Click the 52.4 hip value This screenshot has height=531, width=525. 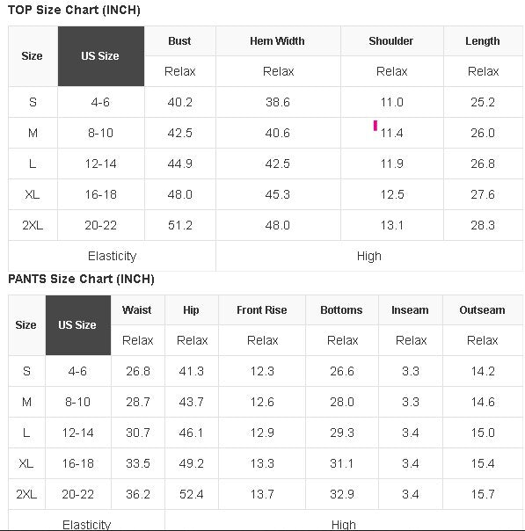192,494
